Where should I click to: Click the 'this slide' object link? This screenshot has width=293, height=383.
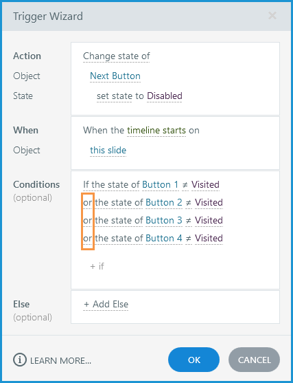point(108,150)
